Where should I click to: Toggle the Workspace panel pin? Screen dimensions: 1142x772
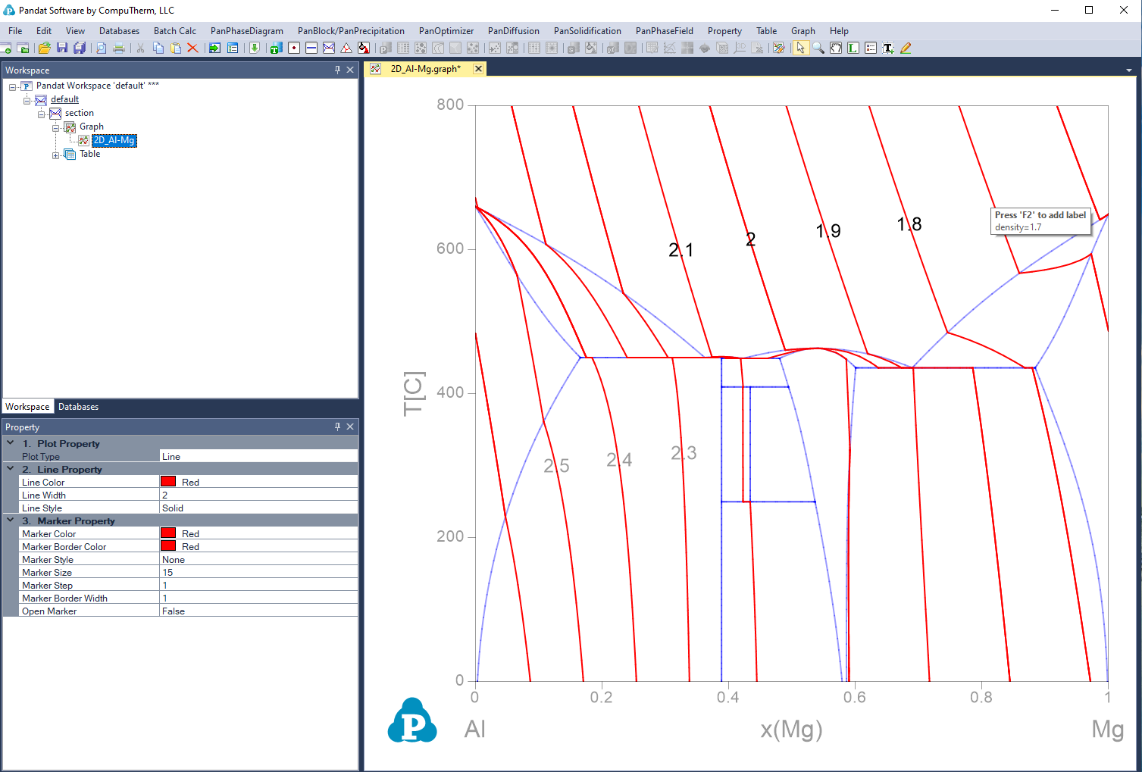(338, 70)
